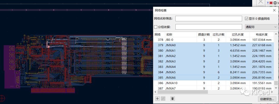Enable the 分组依据 checkbox
Image resolution: width=279 pixels, height=104 pixels.
[x=156, y=27]
